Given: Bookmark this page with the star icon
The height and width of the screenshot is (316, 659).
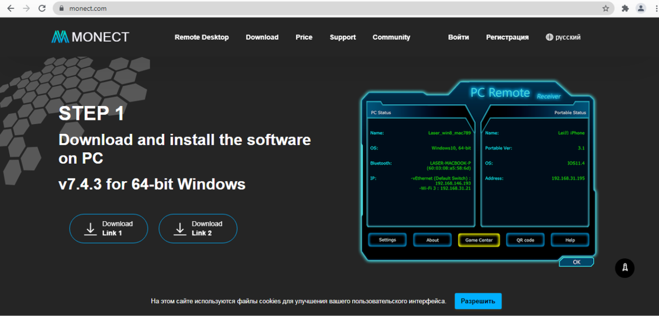Looking at the screenshot, I should [606, 9].
